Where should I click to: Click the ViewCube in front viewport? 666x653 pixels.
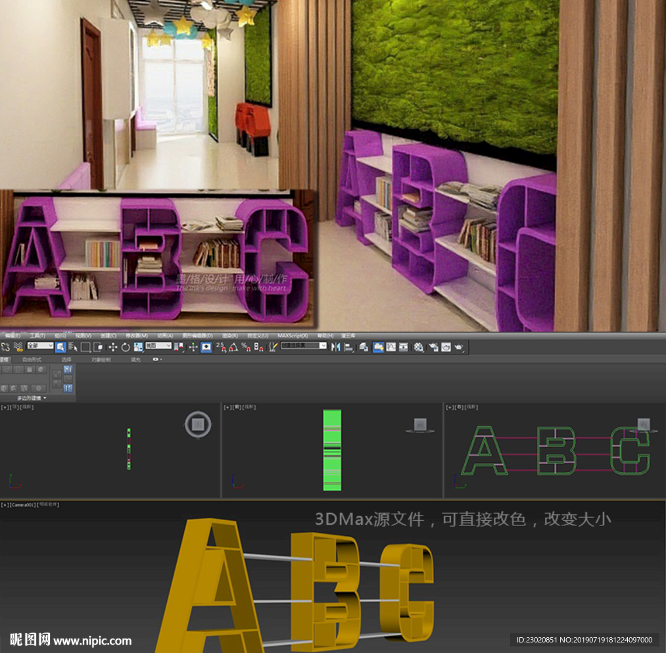[x=420, y=424]
